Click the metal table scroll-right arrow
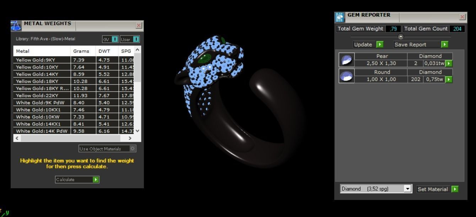Image resolution: width=476 pixels, height=217 pixels. click(x=130, y=138)
